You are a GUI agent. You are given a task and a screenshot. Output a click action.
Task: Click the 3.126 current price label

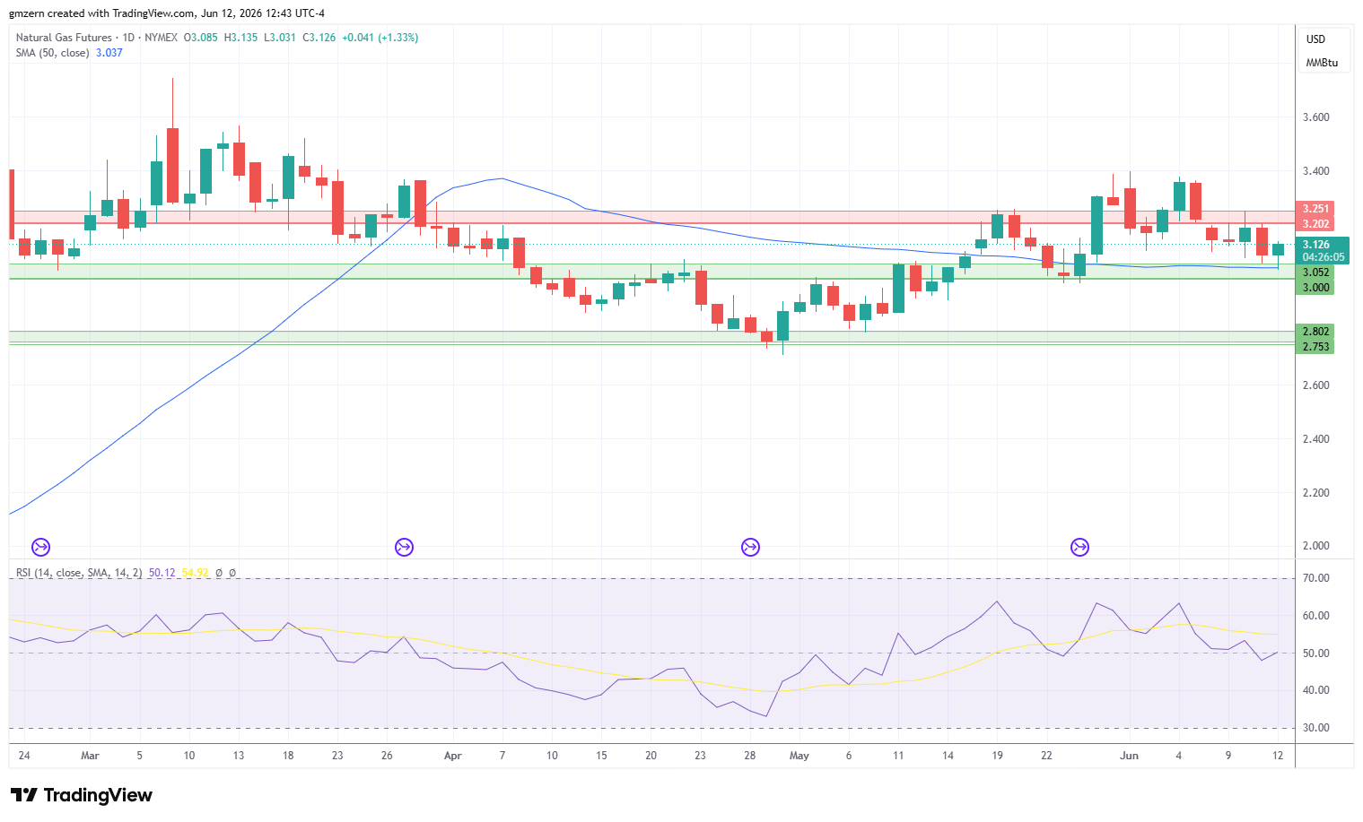pos(1315,245)
